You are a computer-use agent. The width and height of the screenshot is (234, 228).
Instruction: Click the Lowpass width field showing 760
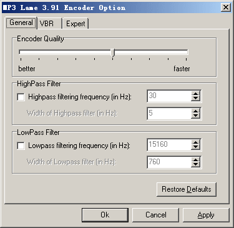click(169, 162)
